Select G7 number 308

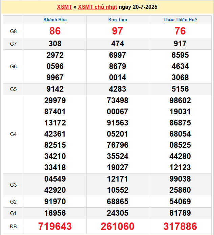(55, 44)
